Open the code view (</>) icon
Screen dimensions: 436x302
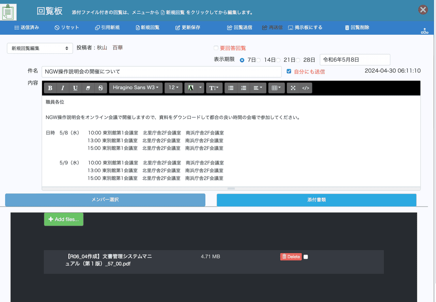306,88
